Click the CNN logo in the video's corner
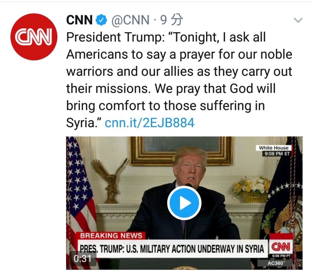 pyautogui.click(x=281, y=247)
